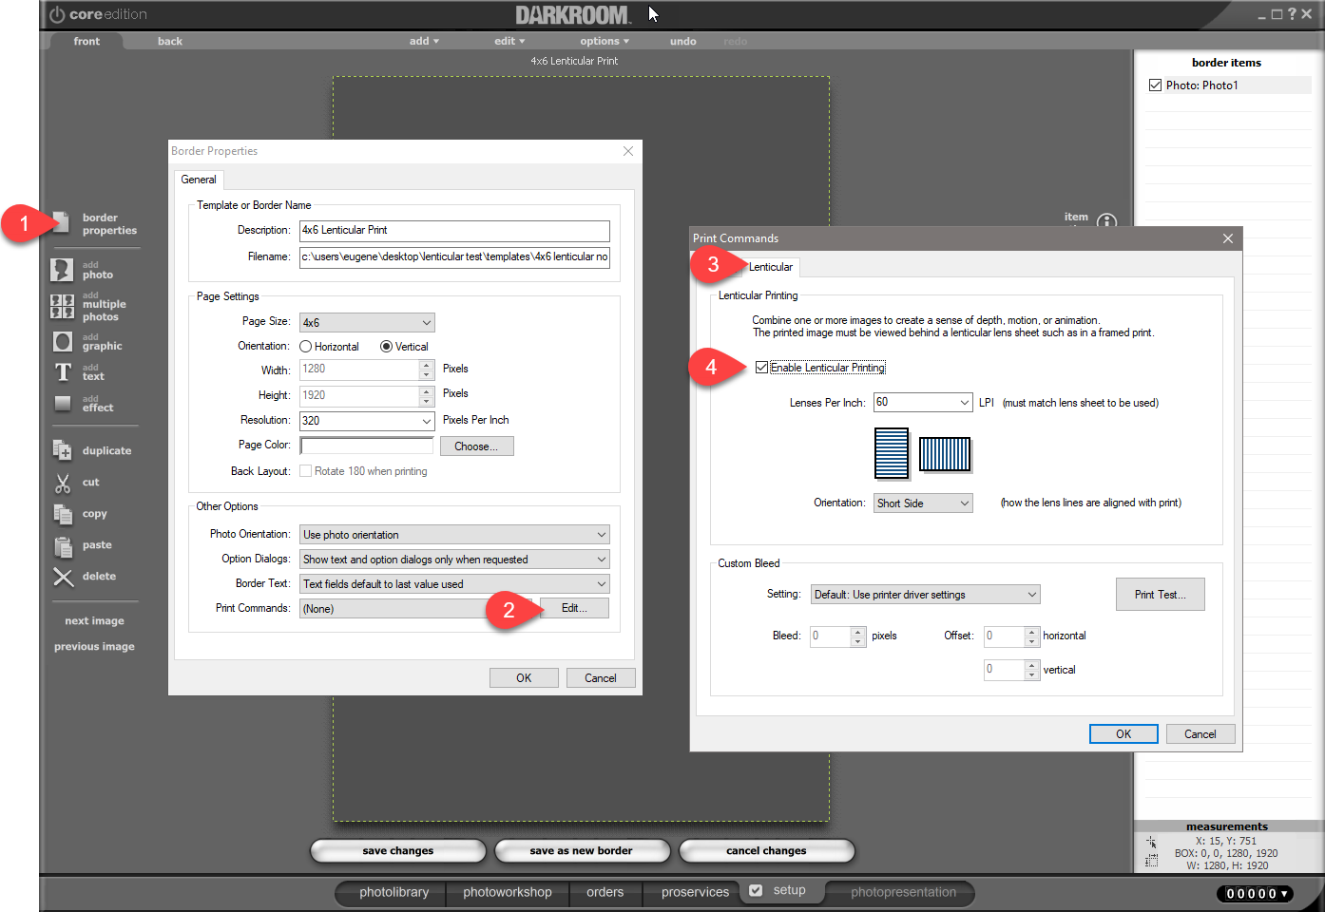Click the add graphic icon
The height and width of the screenshot is (912, 1325).
pyautogui.click(x=63, y=342)
